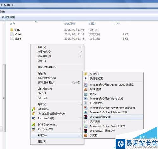Select the test2 folder name
158x149 pixels.
[x=17, y=30]
